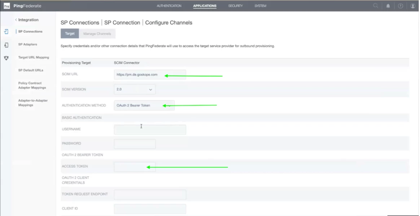
Task: Click the SCIM Connector text
Action: (x=127, y=63)
